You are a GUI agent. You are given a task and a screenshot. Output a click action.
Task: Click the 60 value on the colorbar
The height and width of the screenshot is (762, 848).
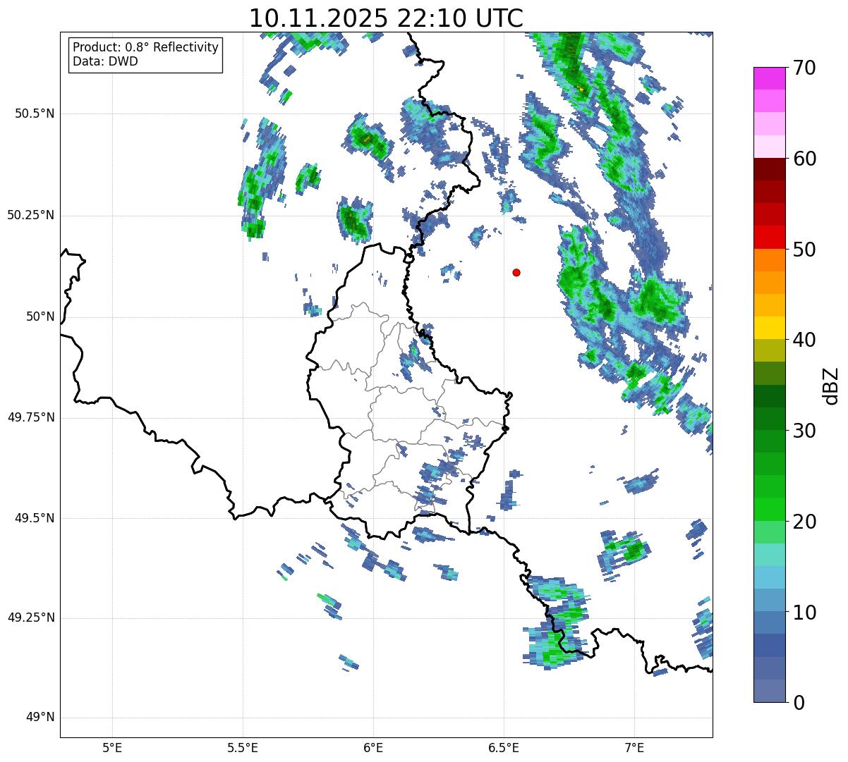(804, 159)
